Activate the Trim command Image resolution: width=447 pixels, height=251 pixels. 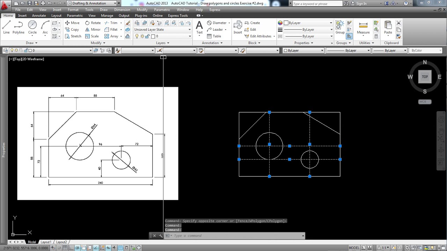click(111, 23)
